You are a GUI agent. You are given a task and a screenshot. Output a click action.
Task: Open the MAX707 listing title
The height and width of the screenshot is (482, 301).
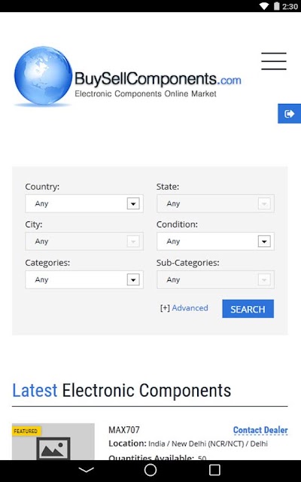tap(124, 430)
